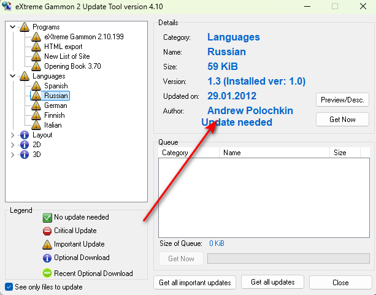Select Opening Book 3.70 entry
Viewport: 376px width, 295px height.
[72, 66]
